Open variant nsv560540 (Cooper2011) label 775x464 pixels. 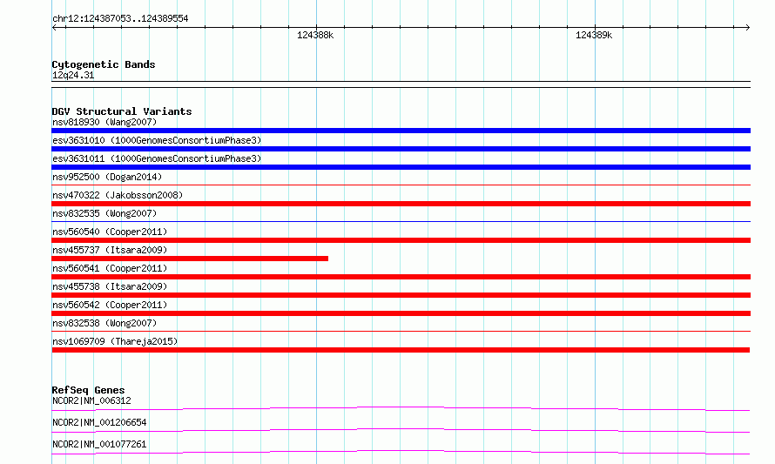(x=110, y=232)
